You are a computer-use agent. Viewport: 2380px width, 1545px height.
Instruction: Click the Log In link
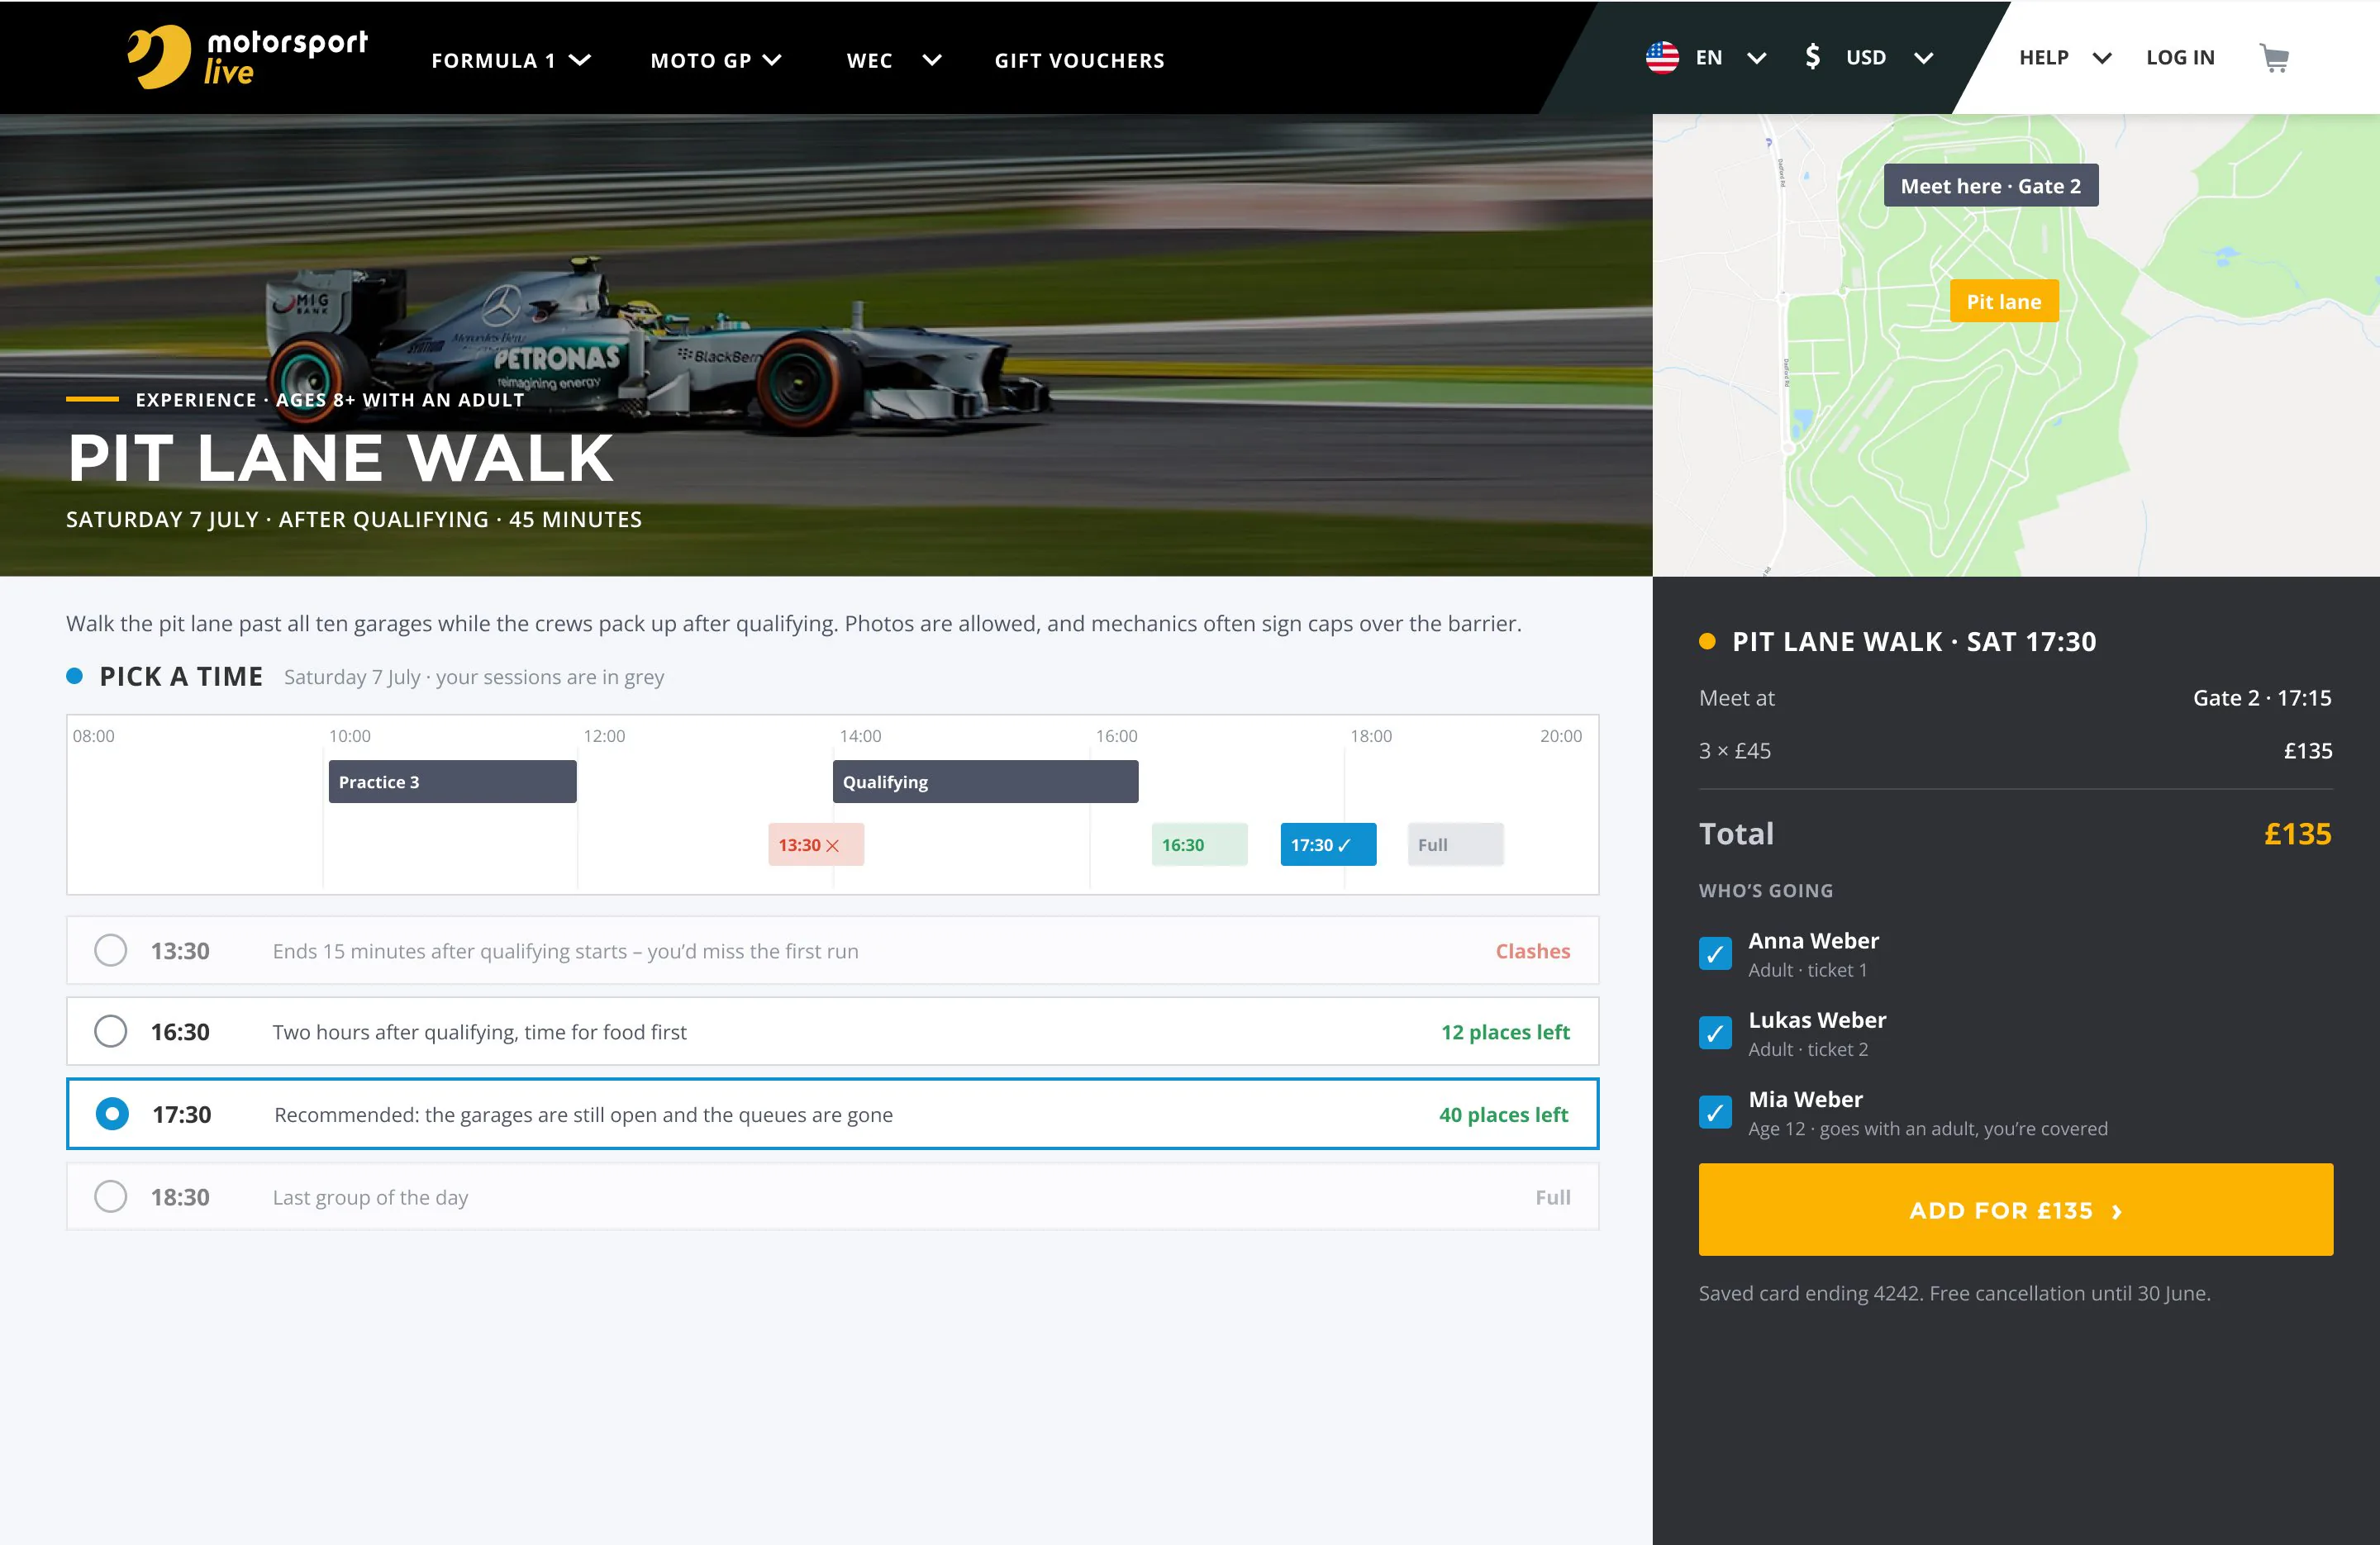[2180, 58]
